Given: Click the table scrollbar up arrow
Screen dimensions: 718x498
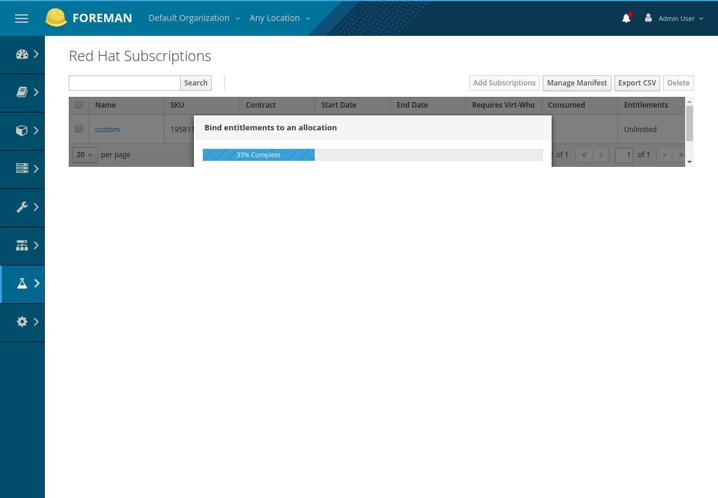Looking at the screenshot, I should [689, 102].
